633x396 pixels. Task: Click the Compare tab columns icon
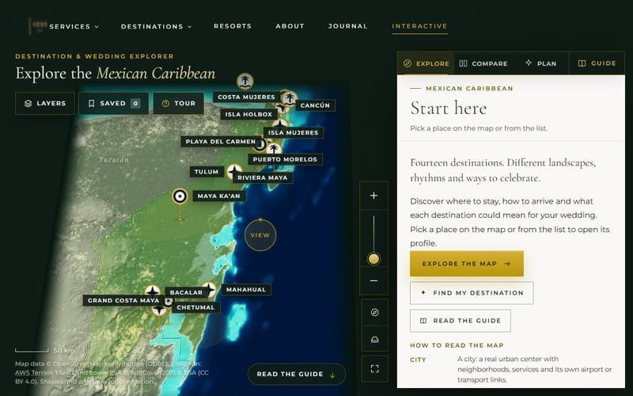[464, 63]
